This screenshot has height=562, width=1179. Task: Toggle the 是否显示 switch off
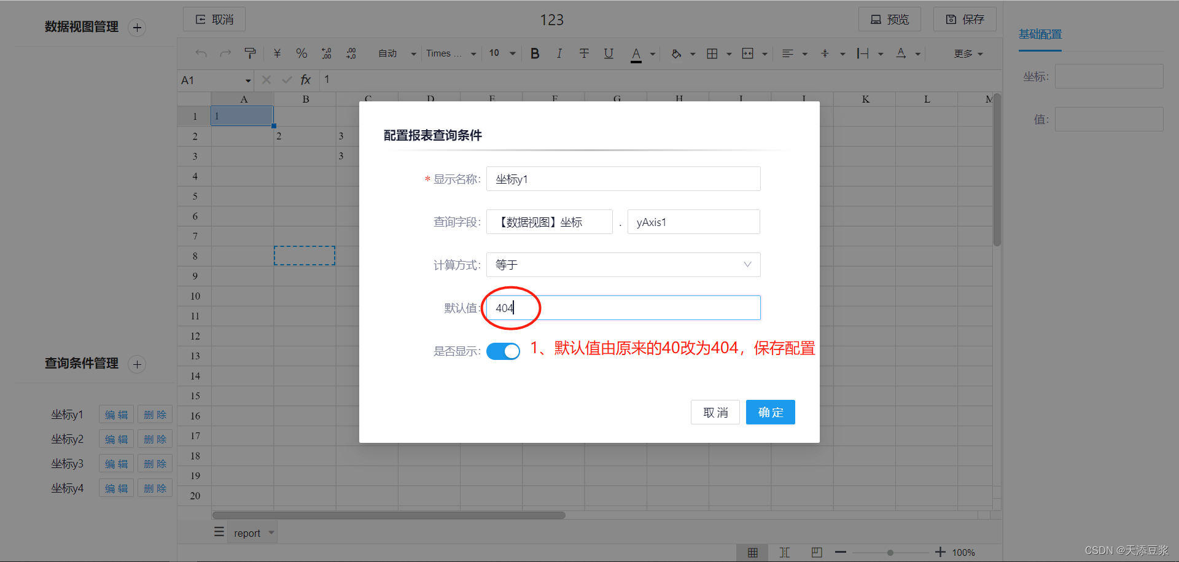click(503, 351)
